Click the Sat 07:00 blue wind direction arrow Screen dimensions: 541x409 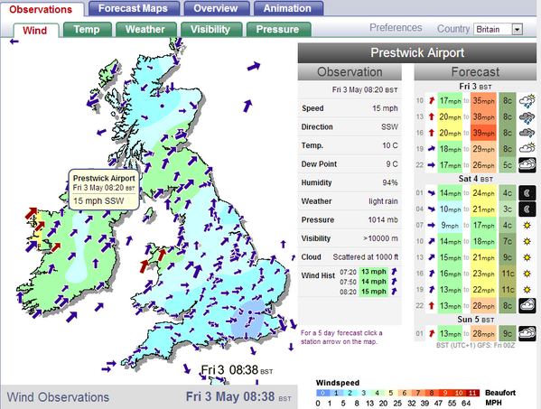[432, 225]
